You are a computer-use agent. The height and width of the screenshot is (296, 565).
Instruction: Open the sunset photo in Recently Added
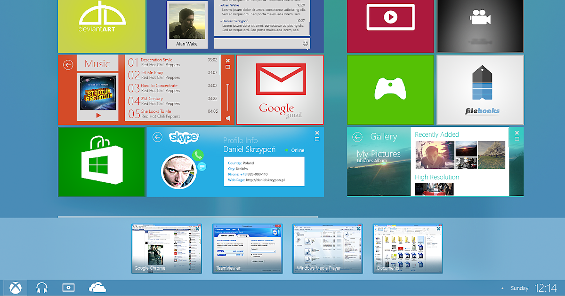click(x=466, y=148)
